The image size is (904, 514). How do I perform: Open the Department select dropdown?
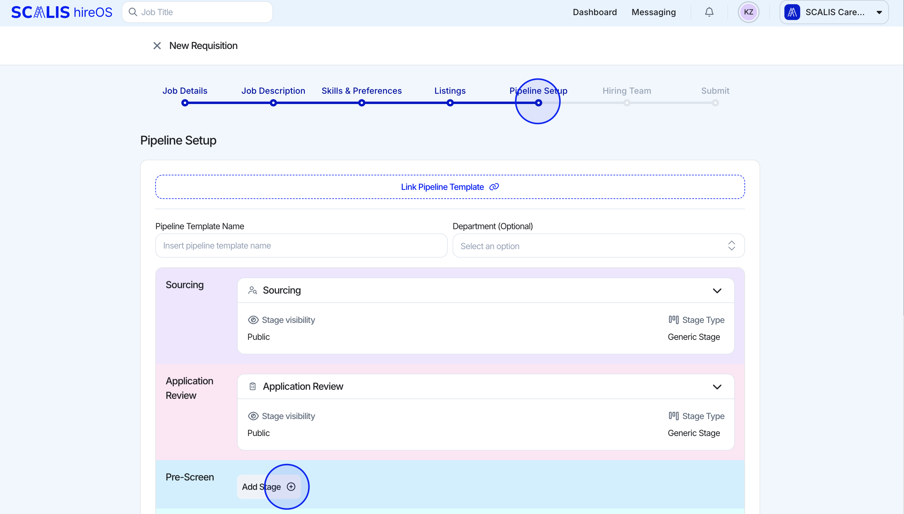[x=598, y=246]
